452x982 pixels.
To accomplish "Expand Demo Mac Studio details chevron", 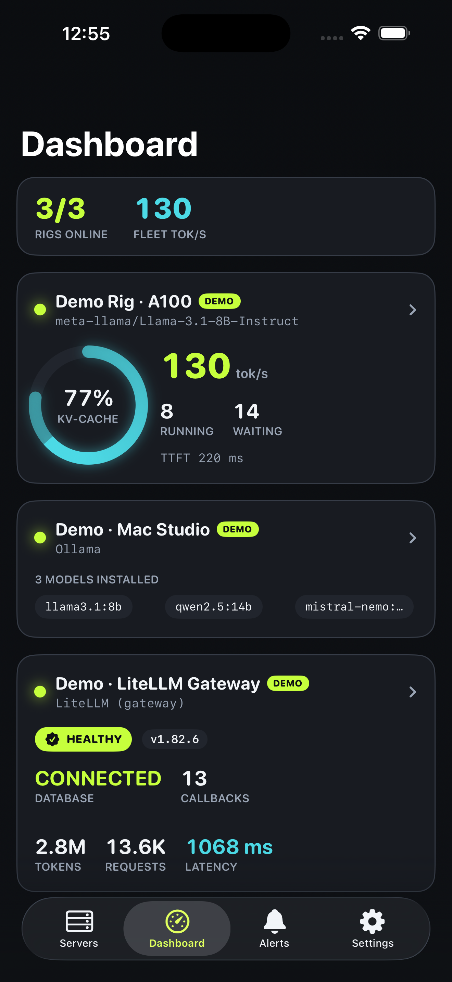I will [x=412, y=538].
